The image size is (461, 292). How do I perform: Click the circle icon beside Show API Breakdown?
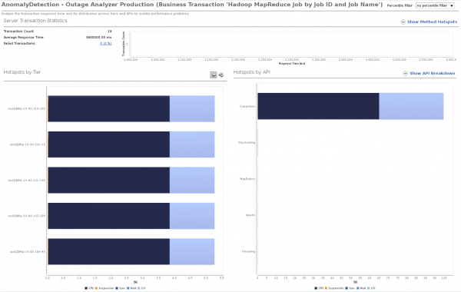tap(405, 74)
